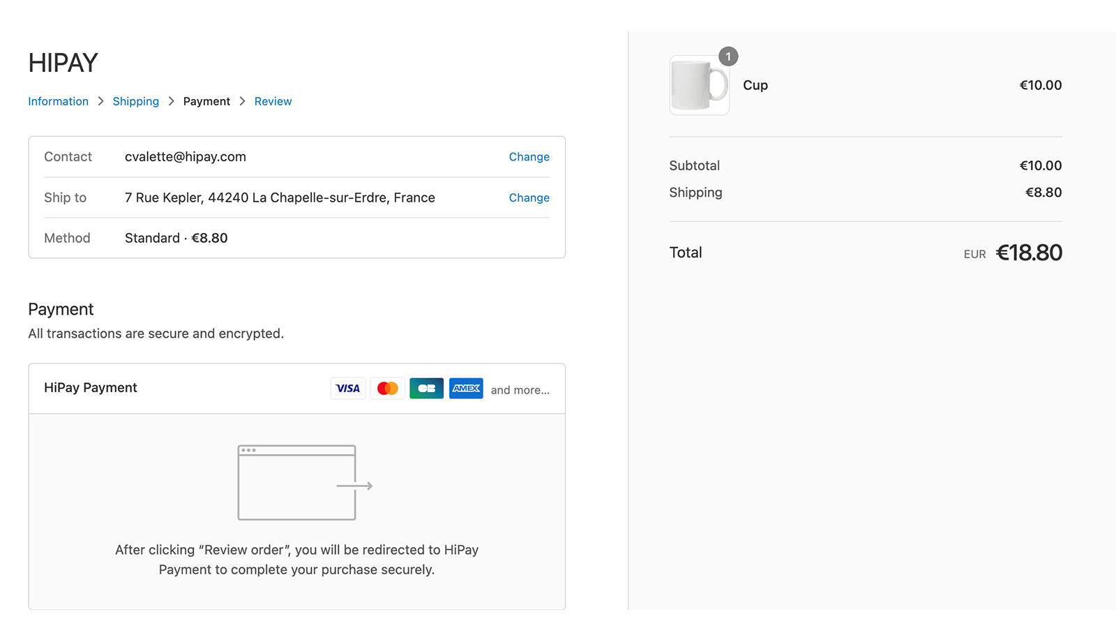This screenshot has width=1116, height=628.
Task: Change the contact email address
Action: (x=529, y=157)
